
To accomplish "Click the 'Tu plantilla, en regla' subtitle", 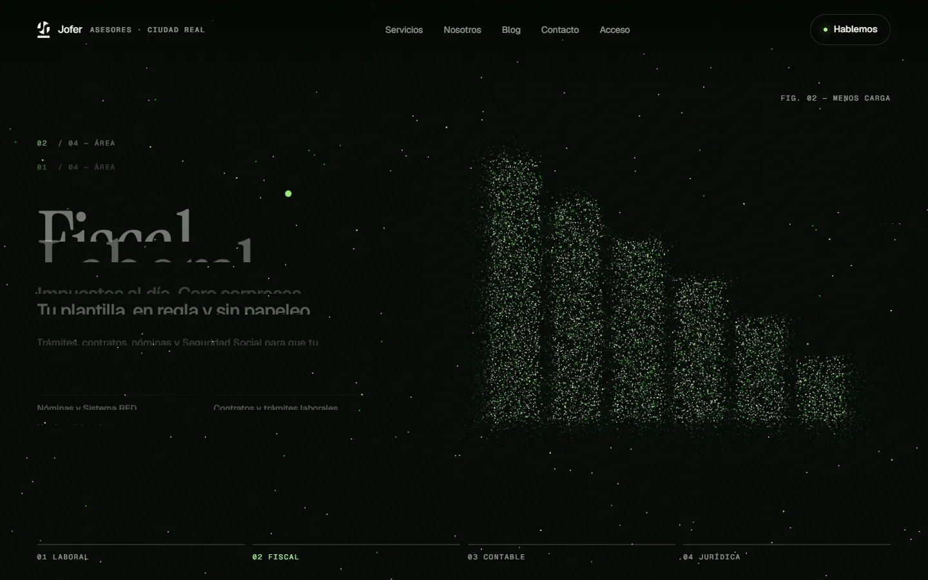I will 174,309.
